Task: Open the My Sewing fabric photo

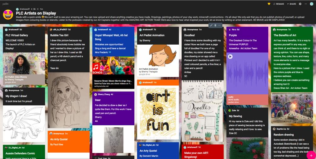Action: click(247, 148)
